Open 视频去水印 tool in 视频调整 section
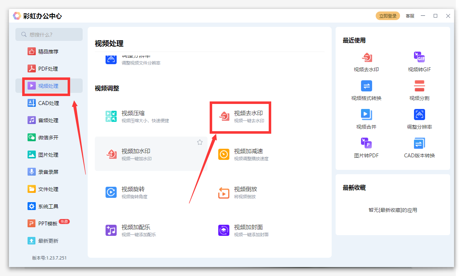 (240, 116)
